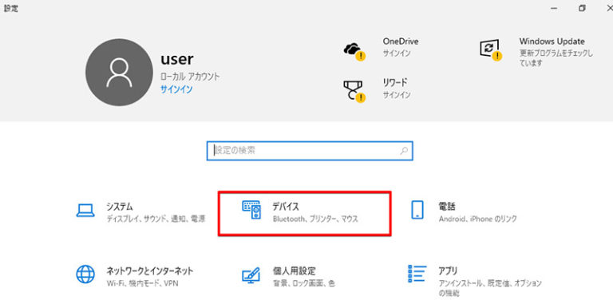
Task: Select the 電話 settings title
Action: click(447, 207)
